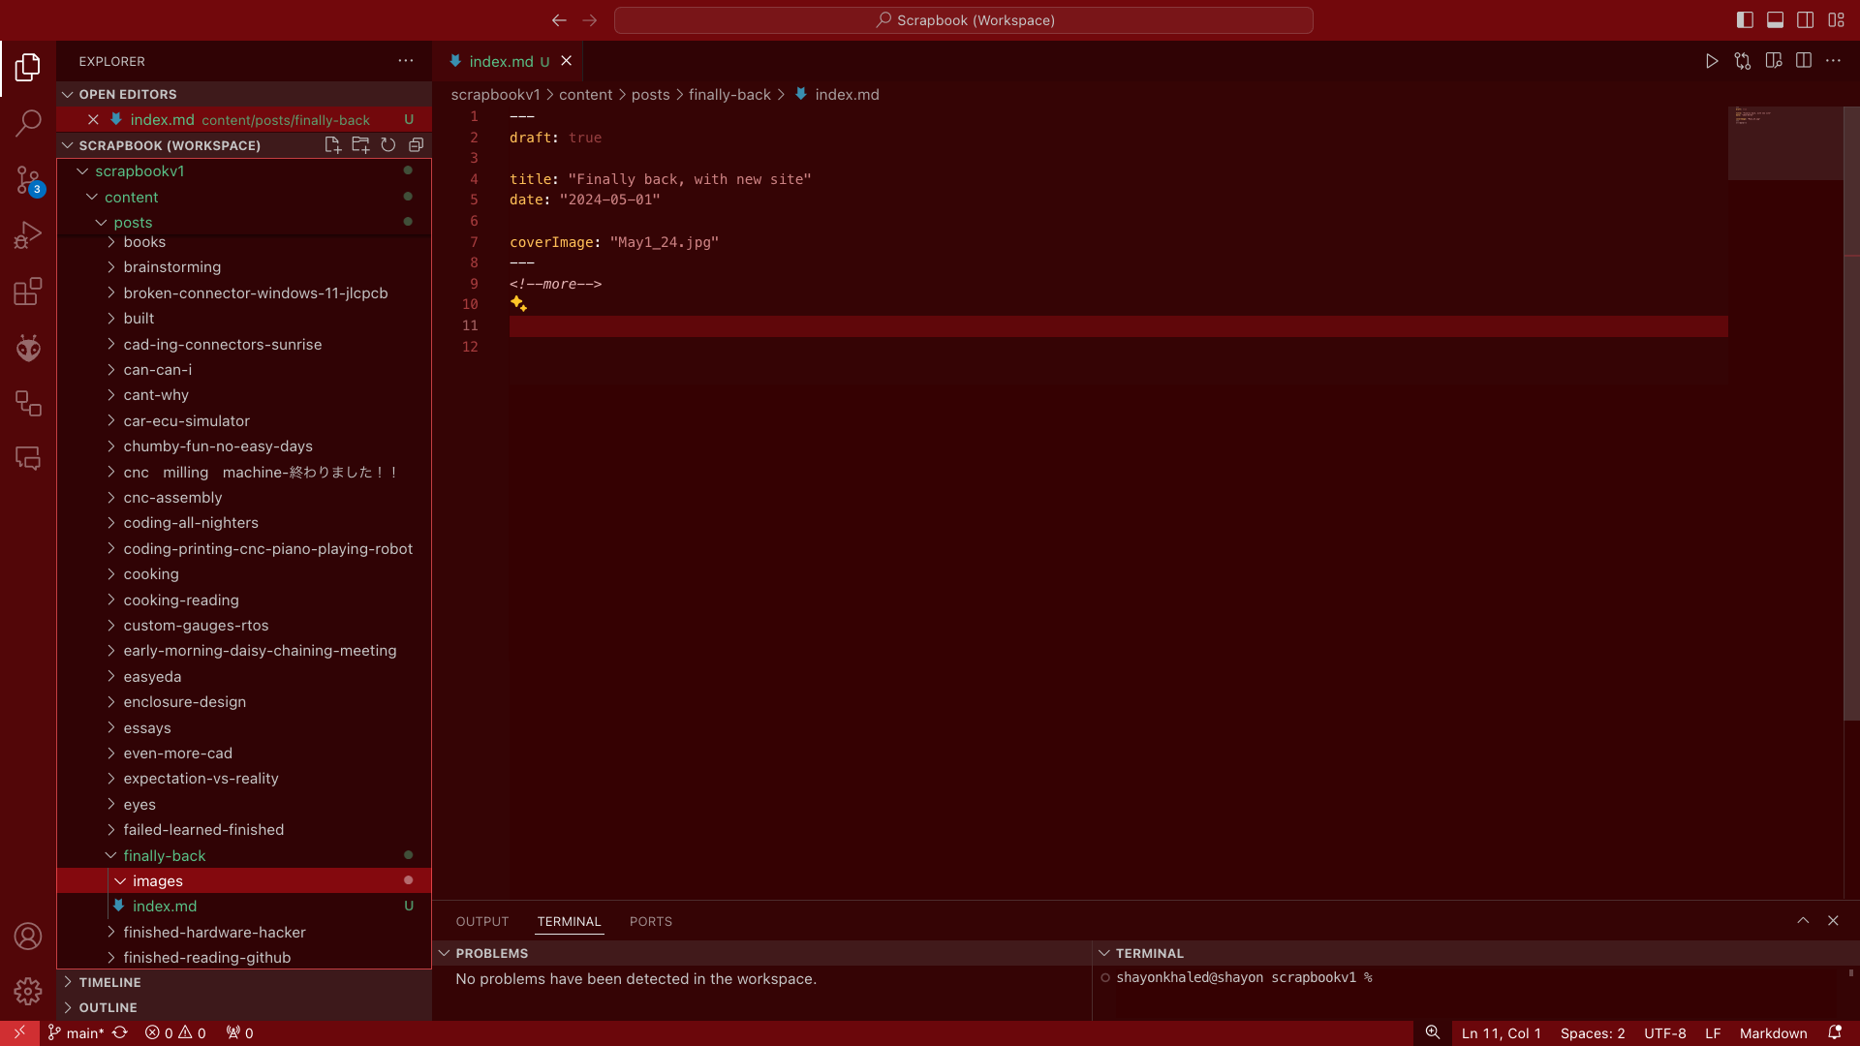1860x1046 pixels.
Task: Open errors and warnings count in status bar
Action: (175, 1033)
